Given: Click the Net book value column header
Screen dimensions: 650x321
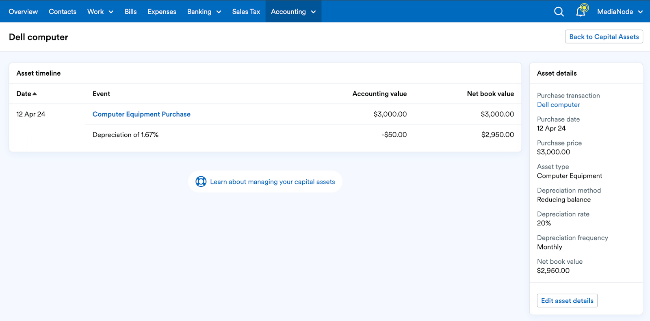Looking at the screenshot, I should [x=490, y=94].
